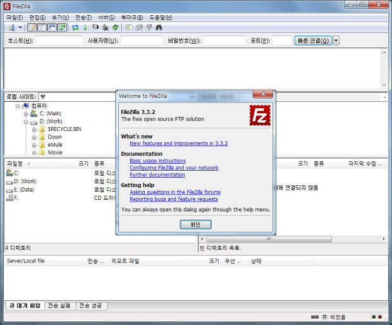
Task: Open the quick connect history dropdown
Action: (x=336, y=40)
